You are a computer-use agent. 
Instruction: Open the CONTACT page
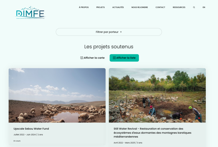160,7
